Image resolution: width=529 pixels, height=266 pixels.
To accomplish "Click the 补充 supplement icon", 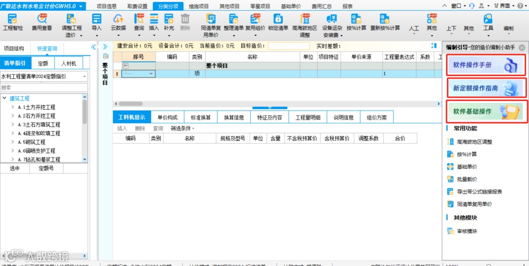I will click(x=168, y=19).
